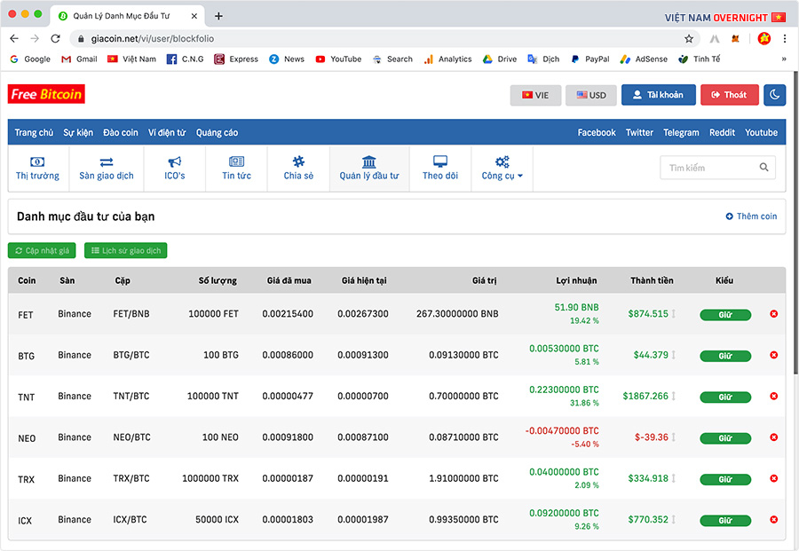Expand the Công cụ tools dropdown
This screenshot has width=799, height=551.
pos(502,168)
